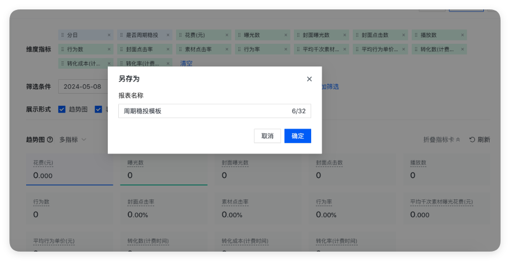Viewport: 510px width, 261px height.
Task: Remove the 分日 dimension tag
Action: coord(109,35)
